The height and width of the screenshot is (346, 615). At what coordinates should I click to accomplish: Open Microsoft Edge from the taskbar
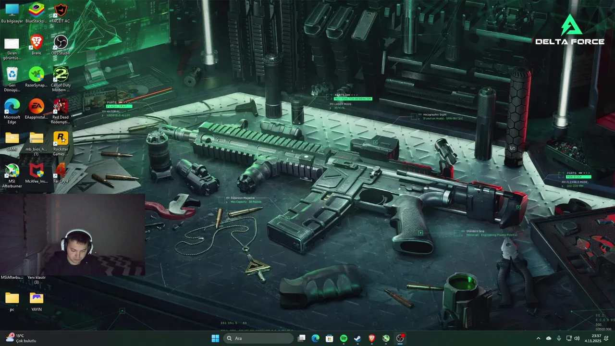(315, 338)
